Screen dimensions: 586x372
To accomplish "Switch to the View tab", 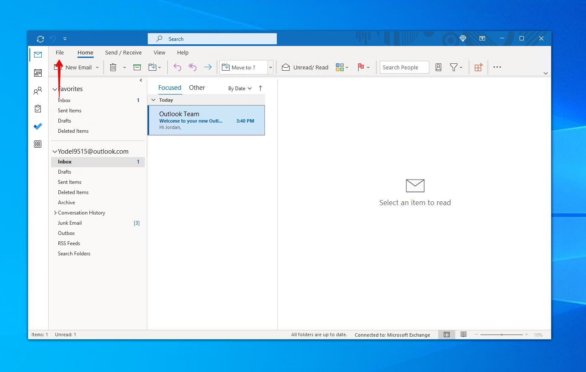I will (159, 52).
